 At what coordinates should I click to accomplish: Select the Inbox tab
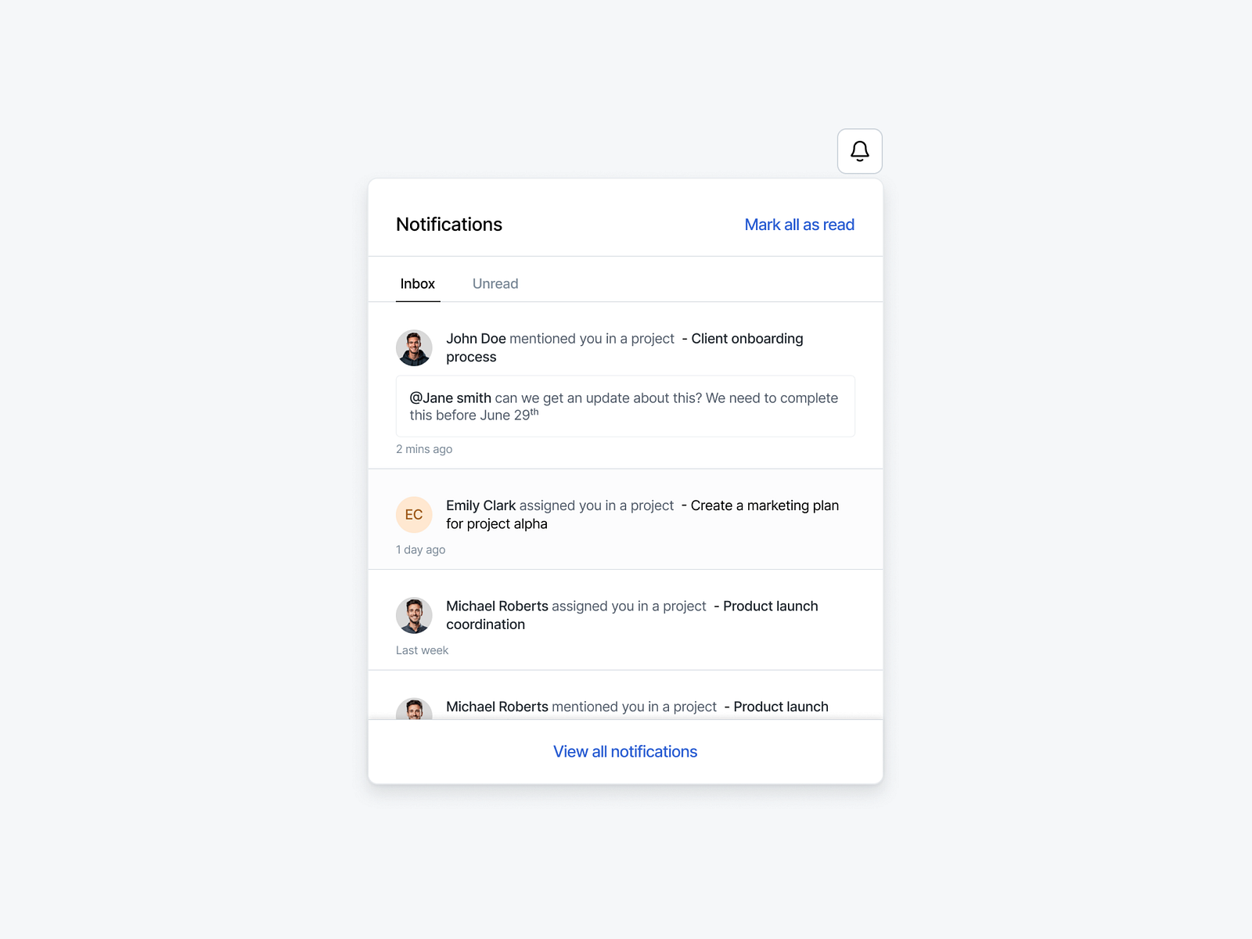[418, 283]
